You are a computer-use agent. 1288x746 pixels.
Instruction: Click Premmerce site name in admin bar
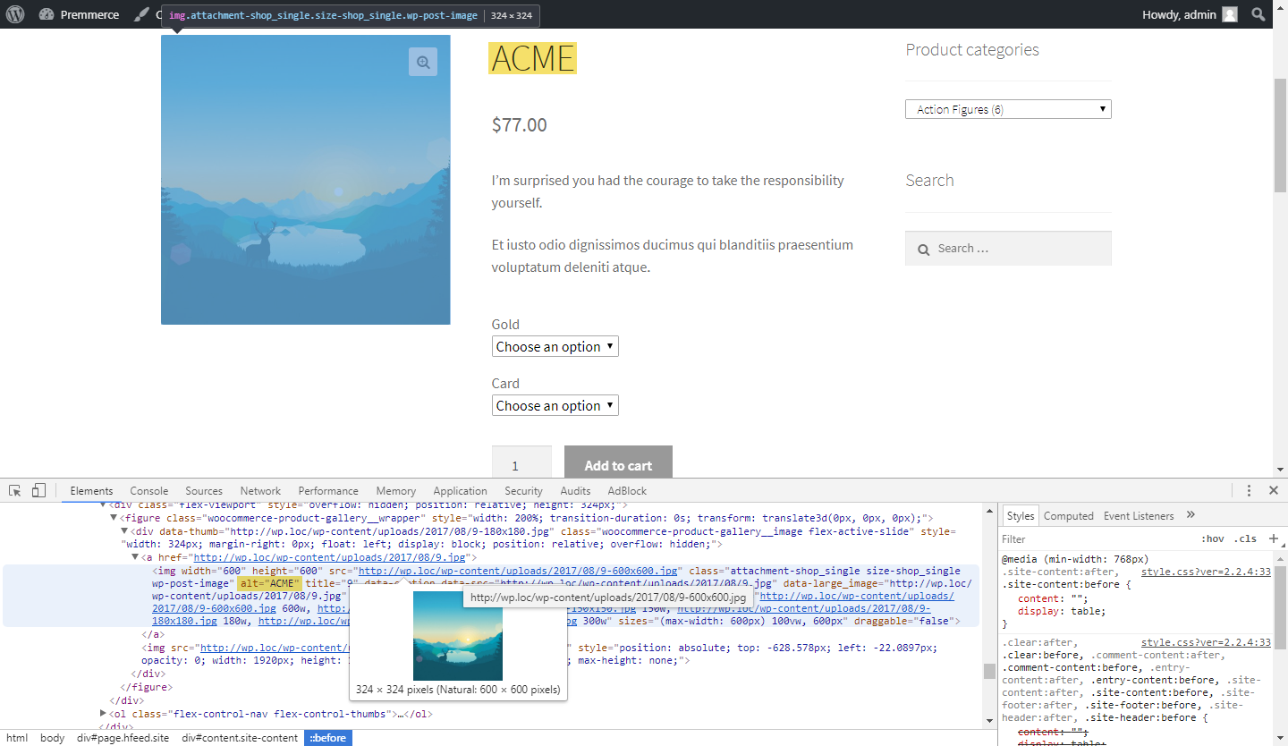(89, 14)
